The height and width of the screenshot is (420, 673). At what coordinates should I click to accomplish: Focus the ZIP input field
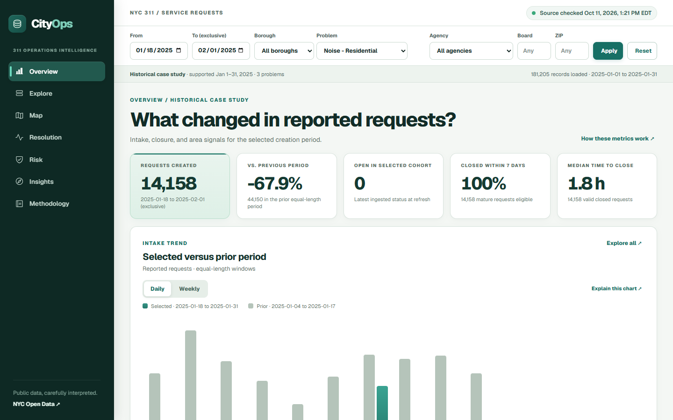tap(572, 51)
